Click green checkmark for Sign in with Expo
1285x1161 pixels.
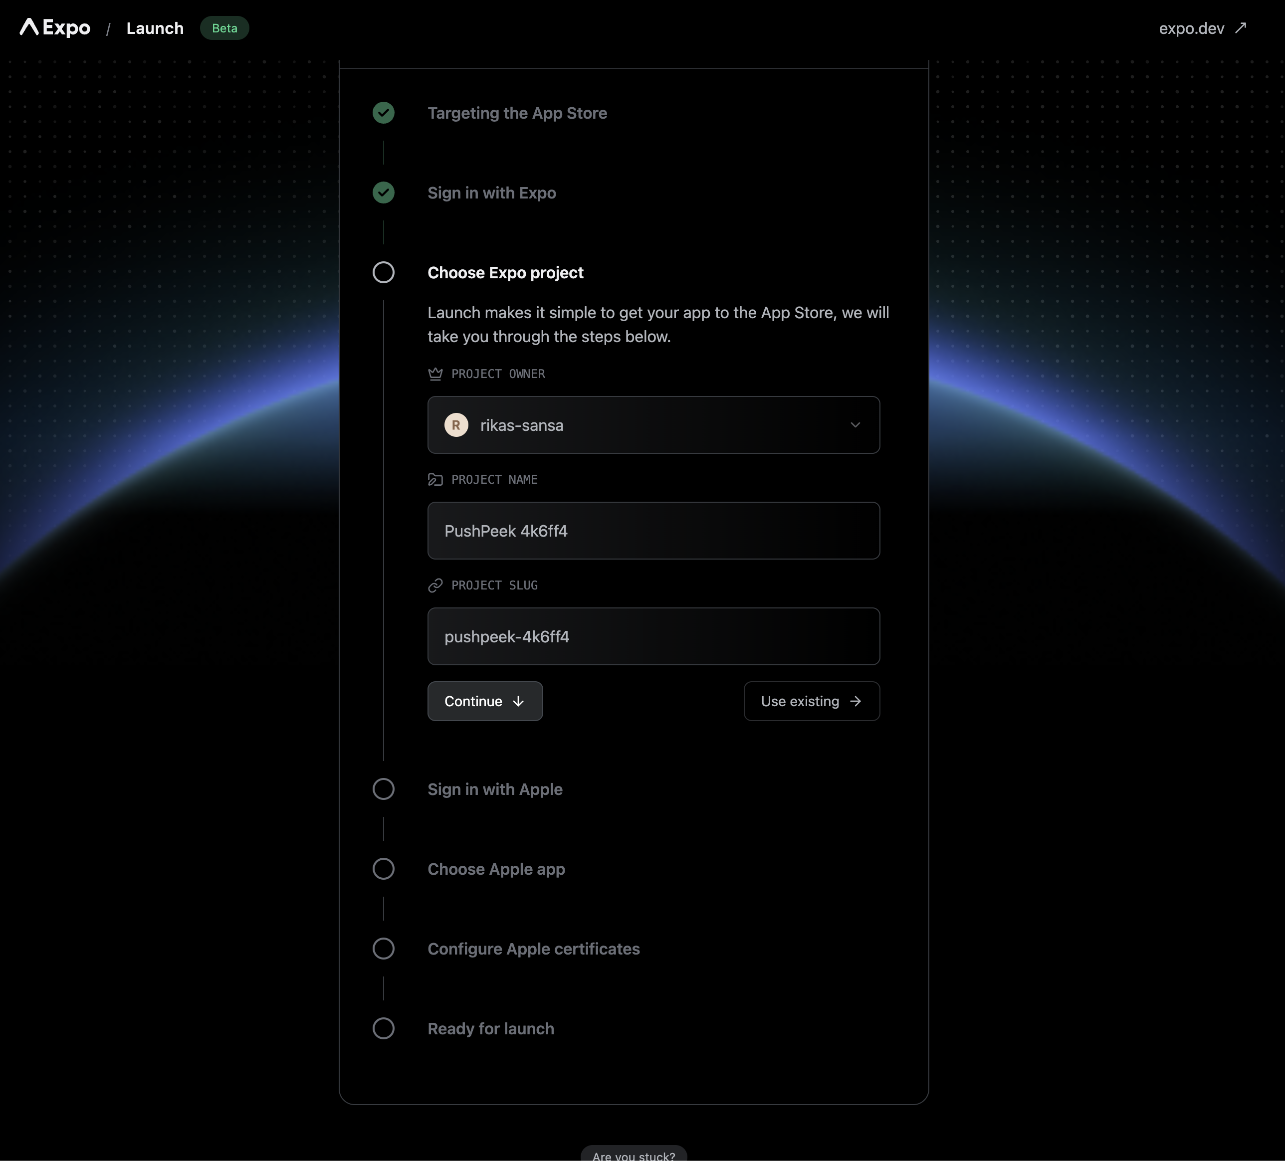(x=384, y=193)
